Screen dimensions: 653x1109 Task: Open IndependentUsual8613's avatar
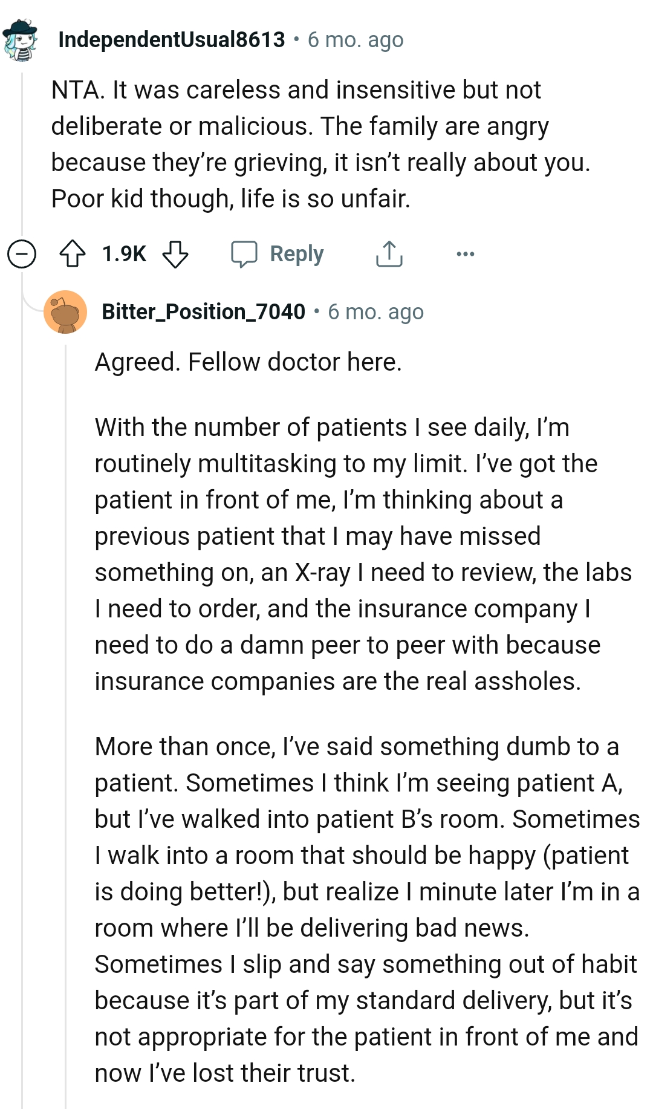(21, 40)
